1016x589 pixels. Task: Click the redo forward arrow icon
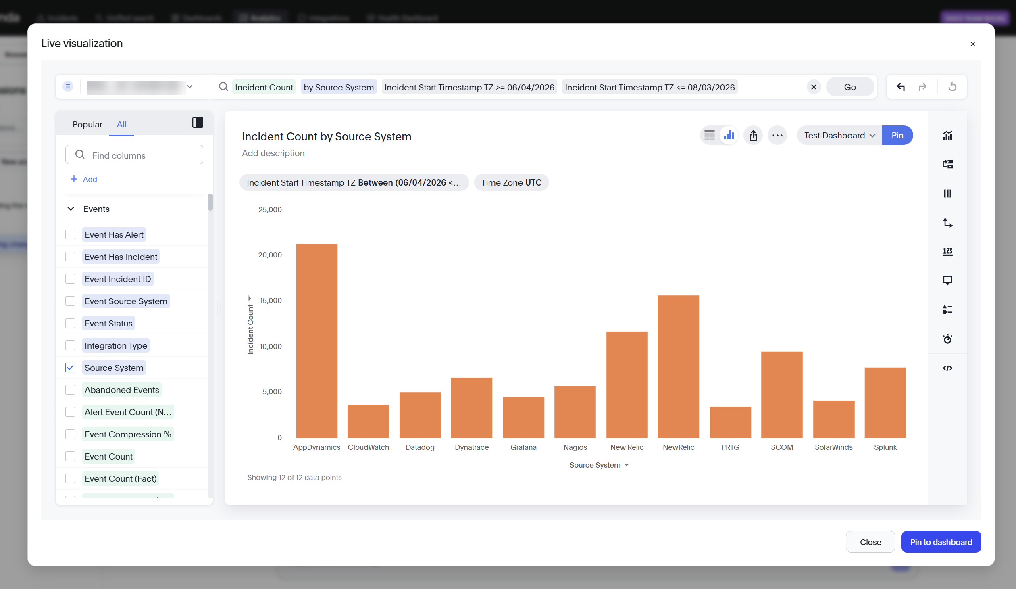point(922,87)
